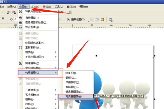Screen dimensions: 164x109
Task: Click the first red-blue toolbar icon
Action: pyautogui.click(x=8, y=13)
